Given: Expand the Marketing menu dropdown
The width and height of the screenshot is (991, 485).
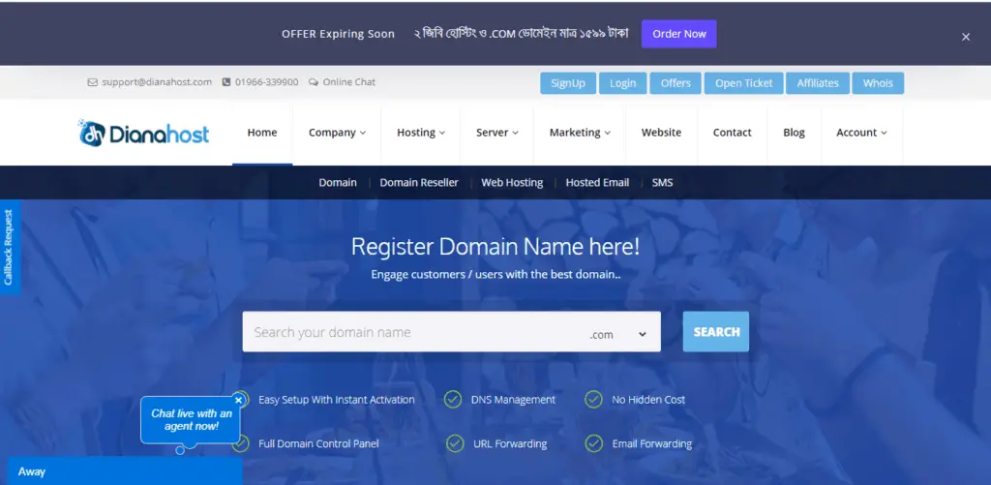Looking at the screenshot, I should [x=580, y=133].
